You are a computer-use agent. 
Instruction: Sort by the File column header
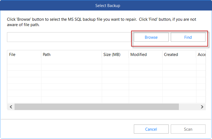(x=24, y=55)
